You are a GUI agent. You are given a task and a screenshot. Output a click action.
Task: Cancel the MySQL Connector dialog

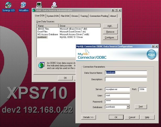(x=132, y=117)
